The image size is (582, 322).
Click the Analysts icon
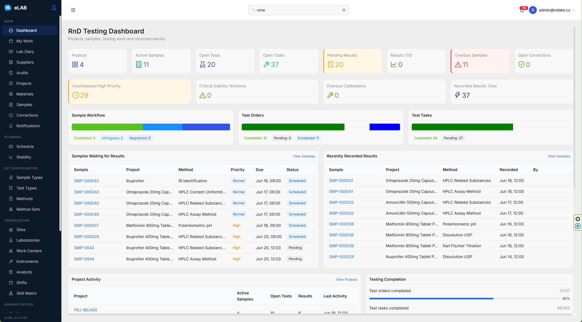tap(11, 272)
